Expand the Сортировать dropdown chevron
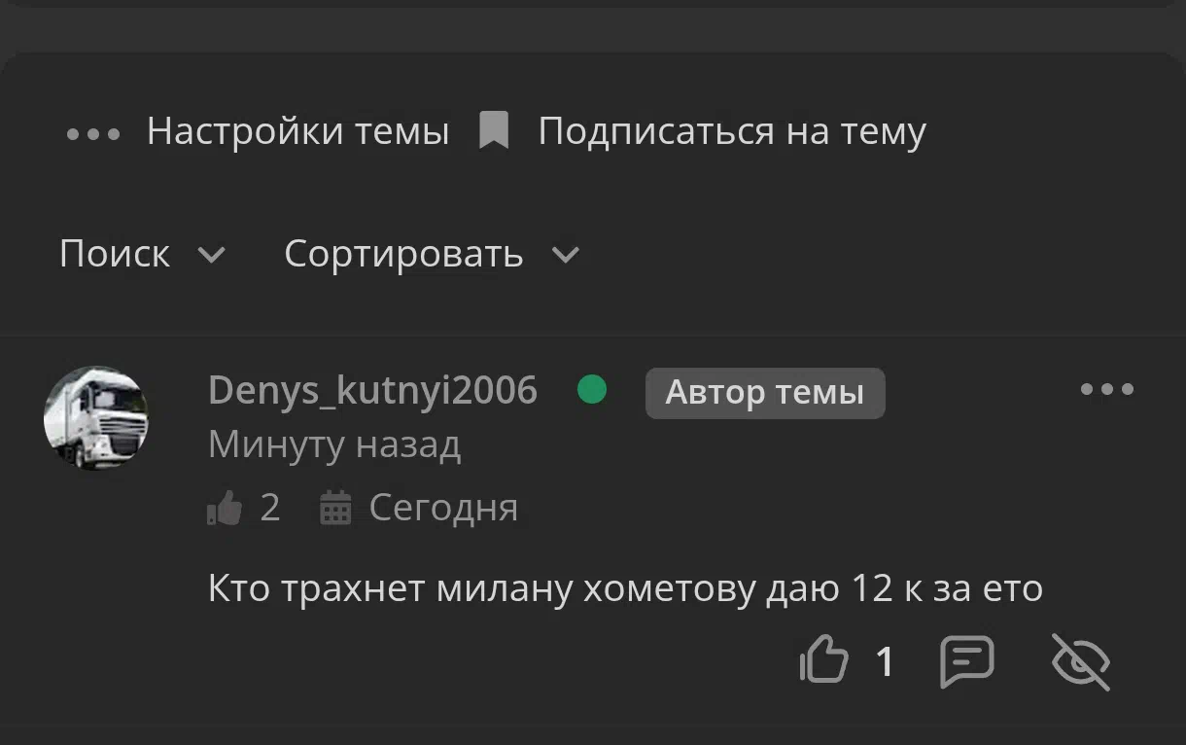1186x745 pixels. [565, 255]
